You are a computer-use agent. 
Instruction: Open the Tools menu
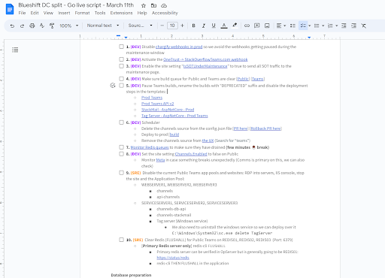(100, 13)
